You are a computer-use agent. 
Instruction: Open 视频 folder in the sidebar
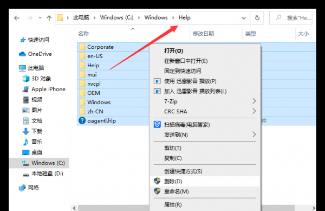coord(32,100)
